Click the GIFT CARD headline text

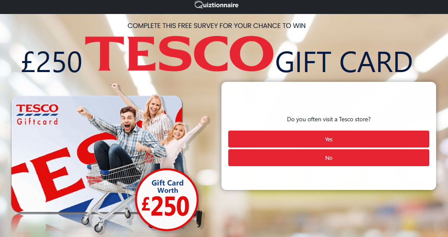click(344, 62)
